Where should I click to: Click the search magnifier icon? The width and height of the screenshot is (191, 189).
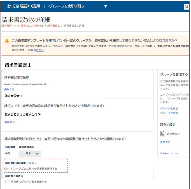point(186,6)
